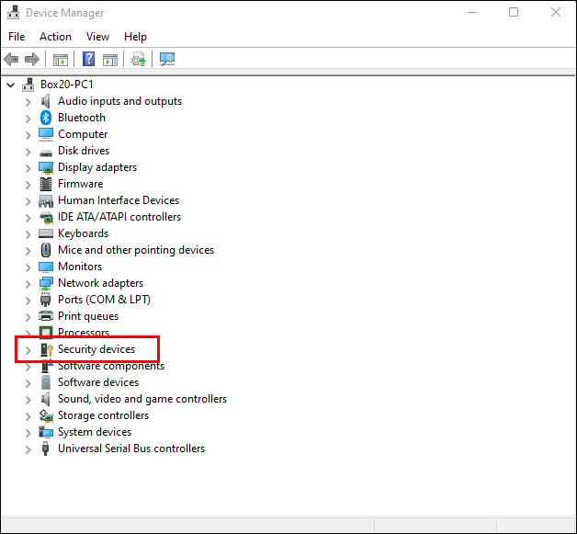Expand Universal Serial Bus controllers
The height and width of the screenshot is (534, 577).
click(28, 449)
